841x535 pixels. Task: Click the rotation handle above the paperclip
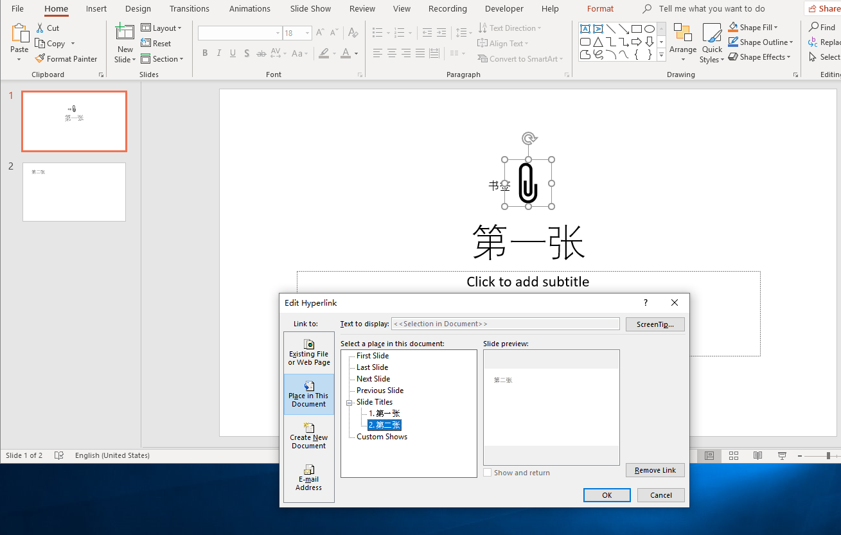click(x=529, y=138)
